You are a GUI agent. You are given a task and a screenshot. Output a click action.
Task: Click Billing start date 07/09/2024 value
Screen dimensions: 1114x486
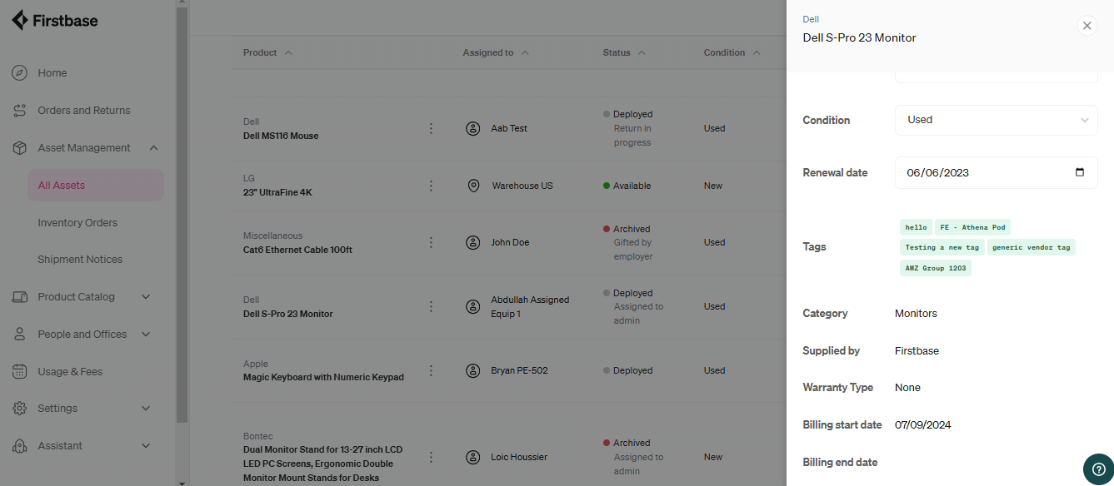tap(922, 425)
